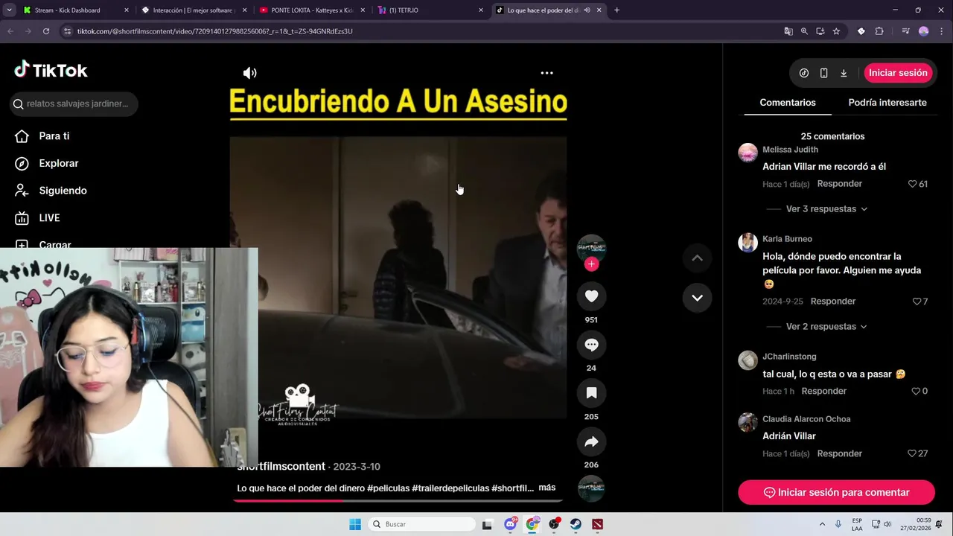This screenshot has width=953, height=536.
Task: Reply to Claudia Alarcon Ochoa's comment
Action: [x=840, y=453]
